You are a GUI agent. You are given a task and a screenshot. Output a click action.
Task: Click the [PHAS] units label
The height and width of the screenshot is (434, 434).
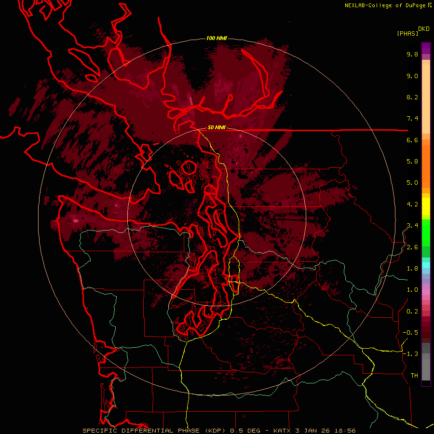pyautogui.click(x=407, y=33)
